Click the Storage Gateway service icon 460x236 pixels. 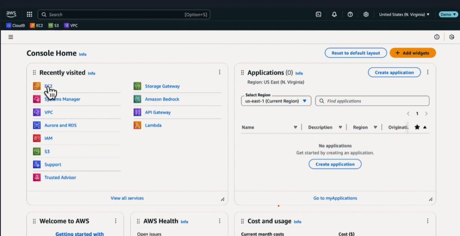coord(137,86)
